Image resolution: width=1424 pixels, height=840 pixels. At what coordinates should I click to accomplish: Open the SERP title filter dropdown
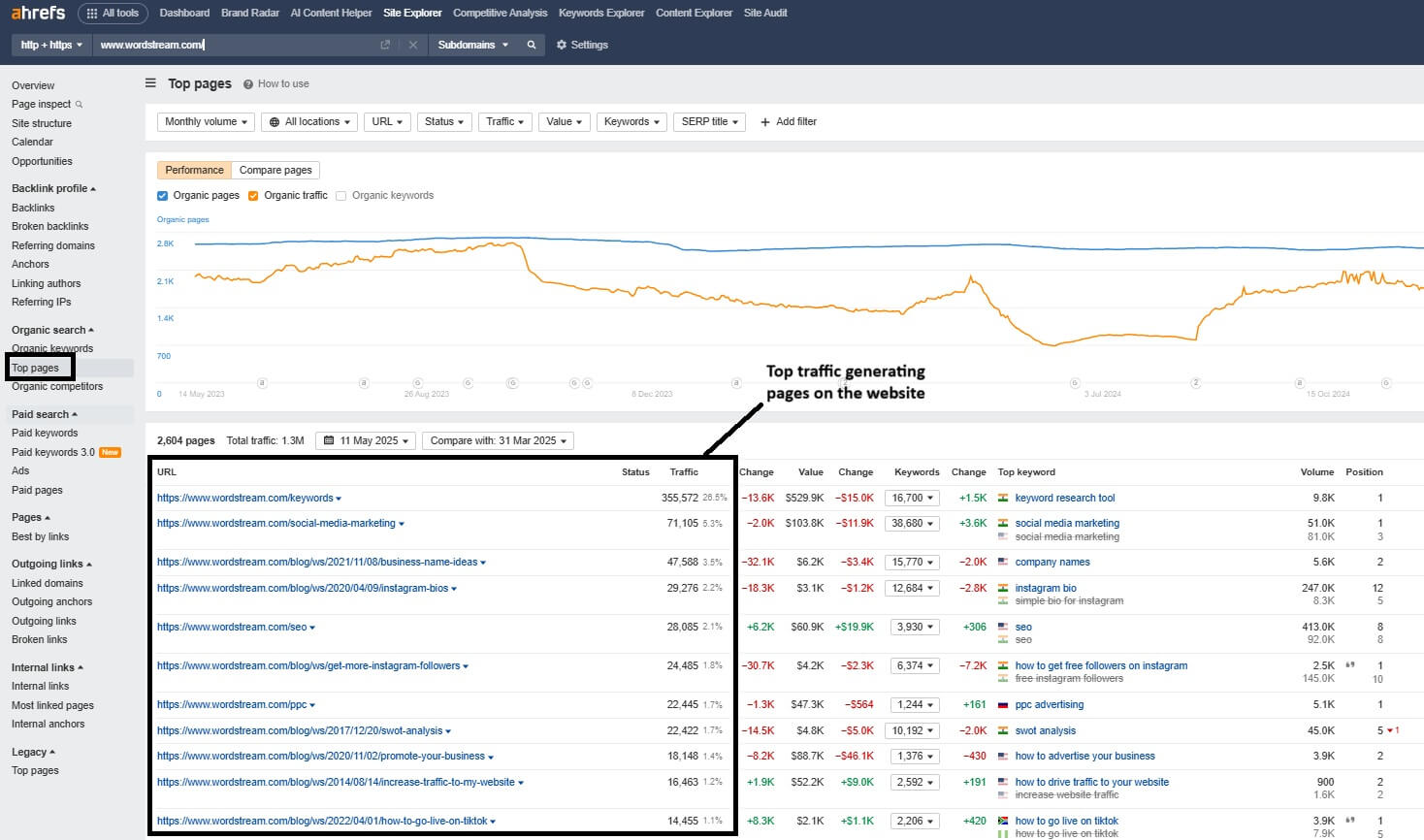click(710, 122)
